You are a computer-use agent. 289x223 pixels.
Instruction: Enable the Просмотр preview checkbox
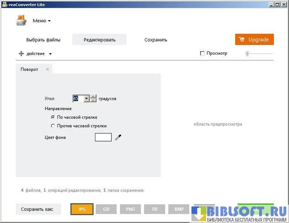pos(202,54)
